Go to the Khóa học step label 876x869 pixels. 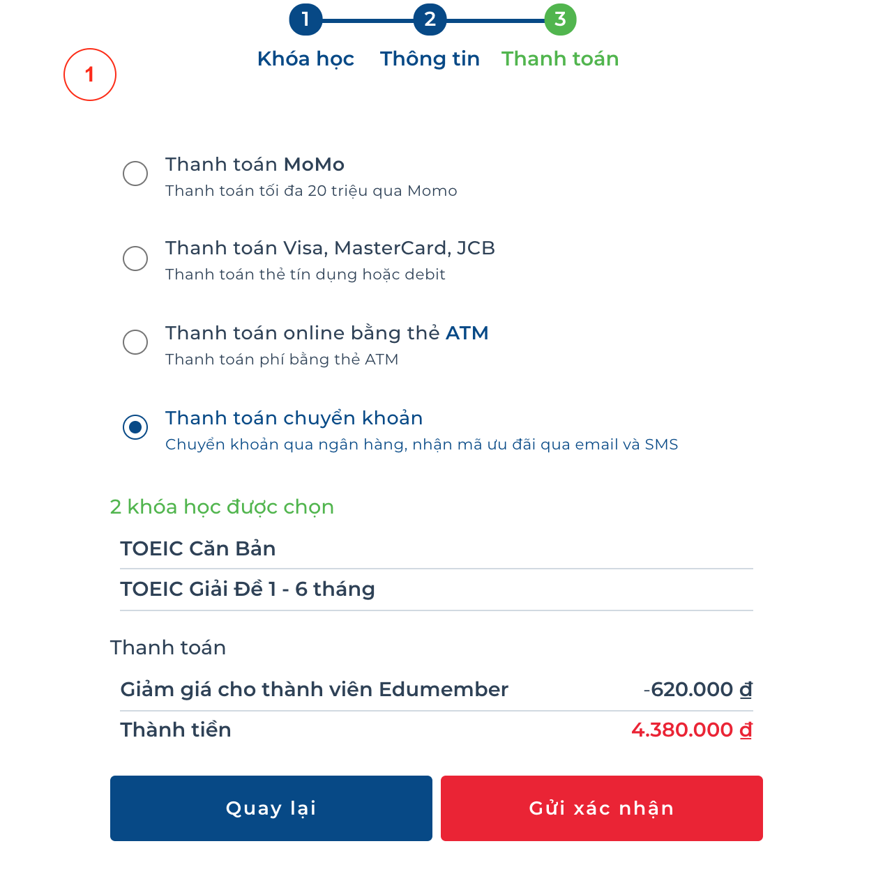(x=305, y=59)
